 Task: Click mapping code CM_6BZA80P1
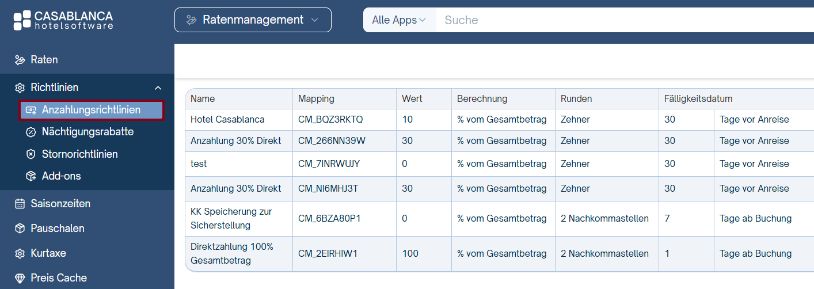pos(329,219)
